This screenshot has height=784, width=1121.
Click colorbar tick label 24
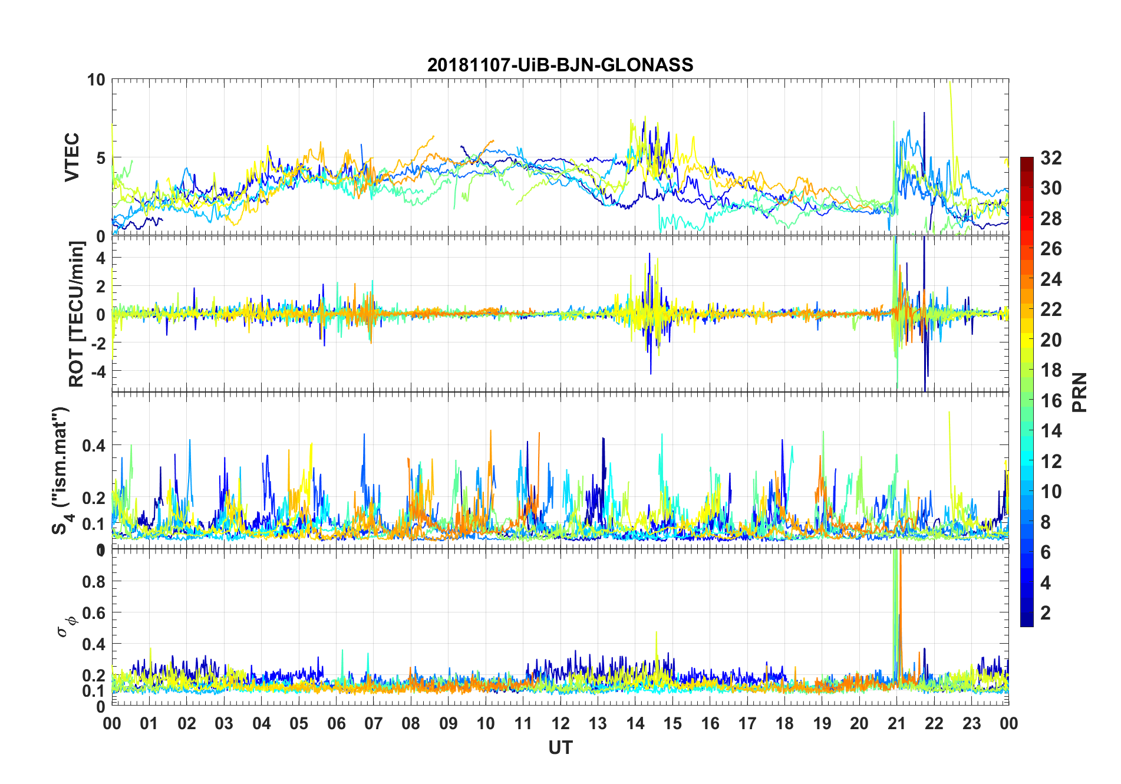tap(1051, 279)
